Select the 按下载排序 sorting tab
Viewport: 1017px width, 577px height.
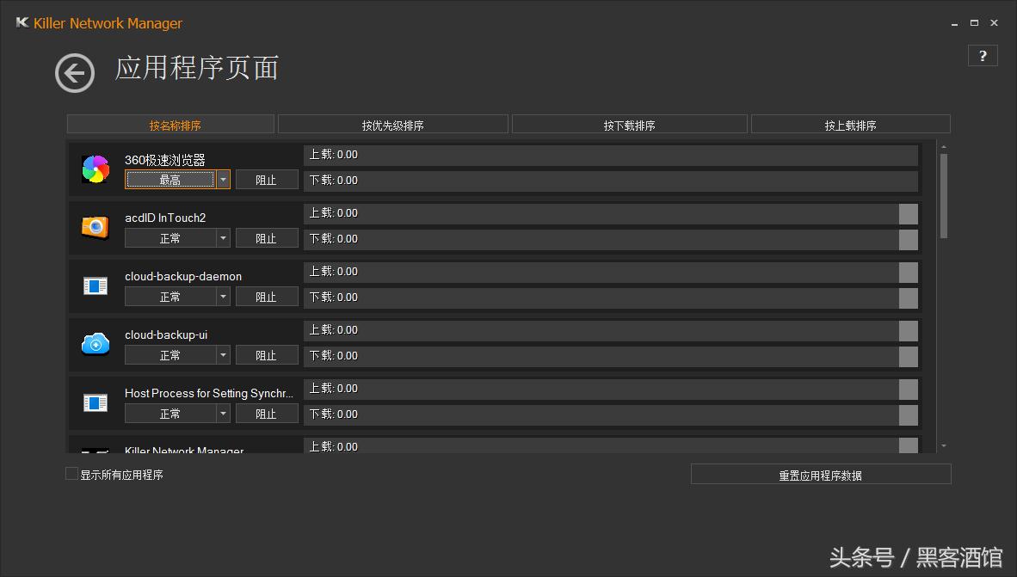(630, 123)
